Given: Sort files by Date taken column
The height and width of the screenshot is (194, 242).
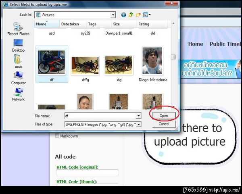Looking at the screenshot, I should click(x=73, y=24).
